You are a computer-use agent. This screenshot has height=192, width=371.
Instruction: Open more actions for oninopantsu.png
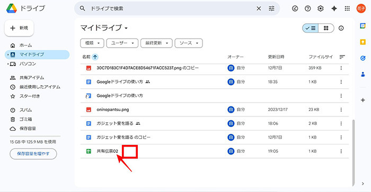(x=341, y=109)
